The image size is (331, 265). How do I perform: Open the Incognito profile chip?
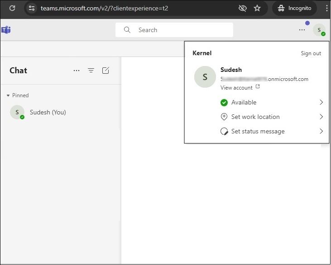[294, 8]
